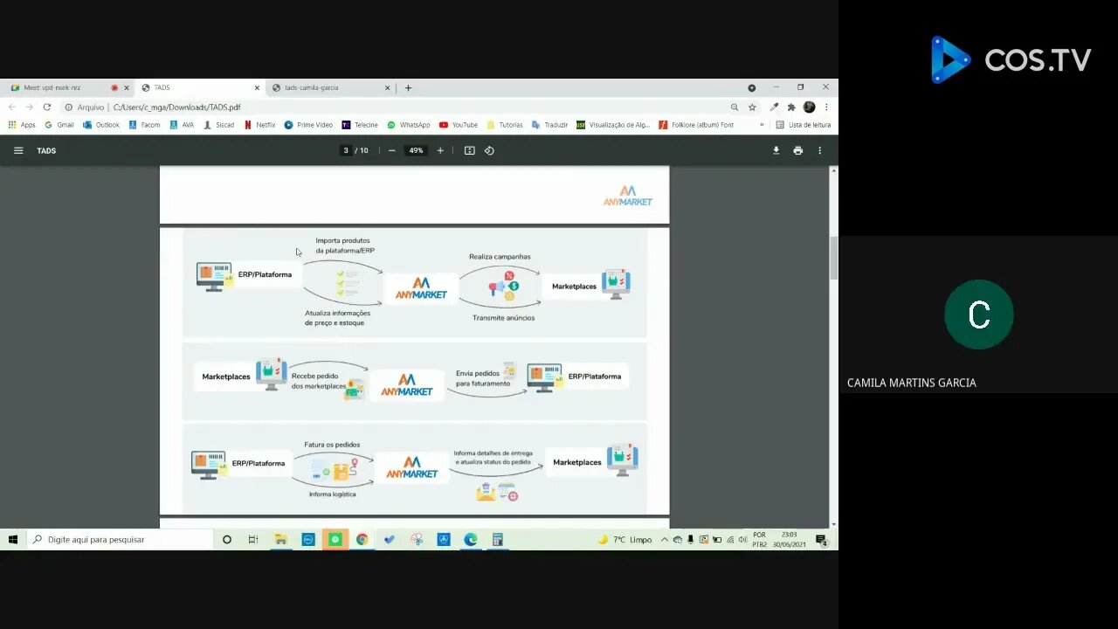Click the 49% zoom level field
The height and width of the screenshot is (629, 1118).
[417, 150]
